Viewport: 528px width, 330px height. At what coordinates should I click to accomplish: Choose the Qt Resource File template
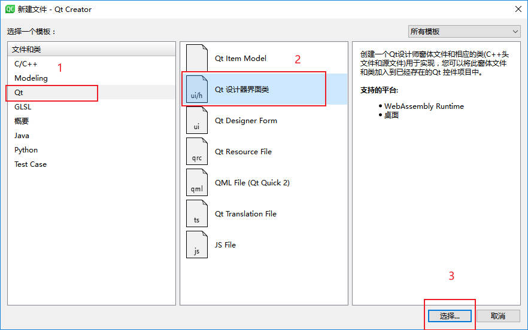tap(264, 151)
